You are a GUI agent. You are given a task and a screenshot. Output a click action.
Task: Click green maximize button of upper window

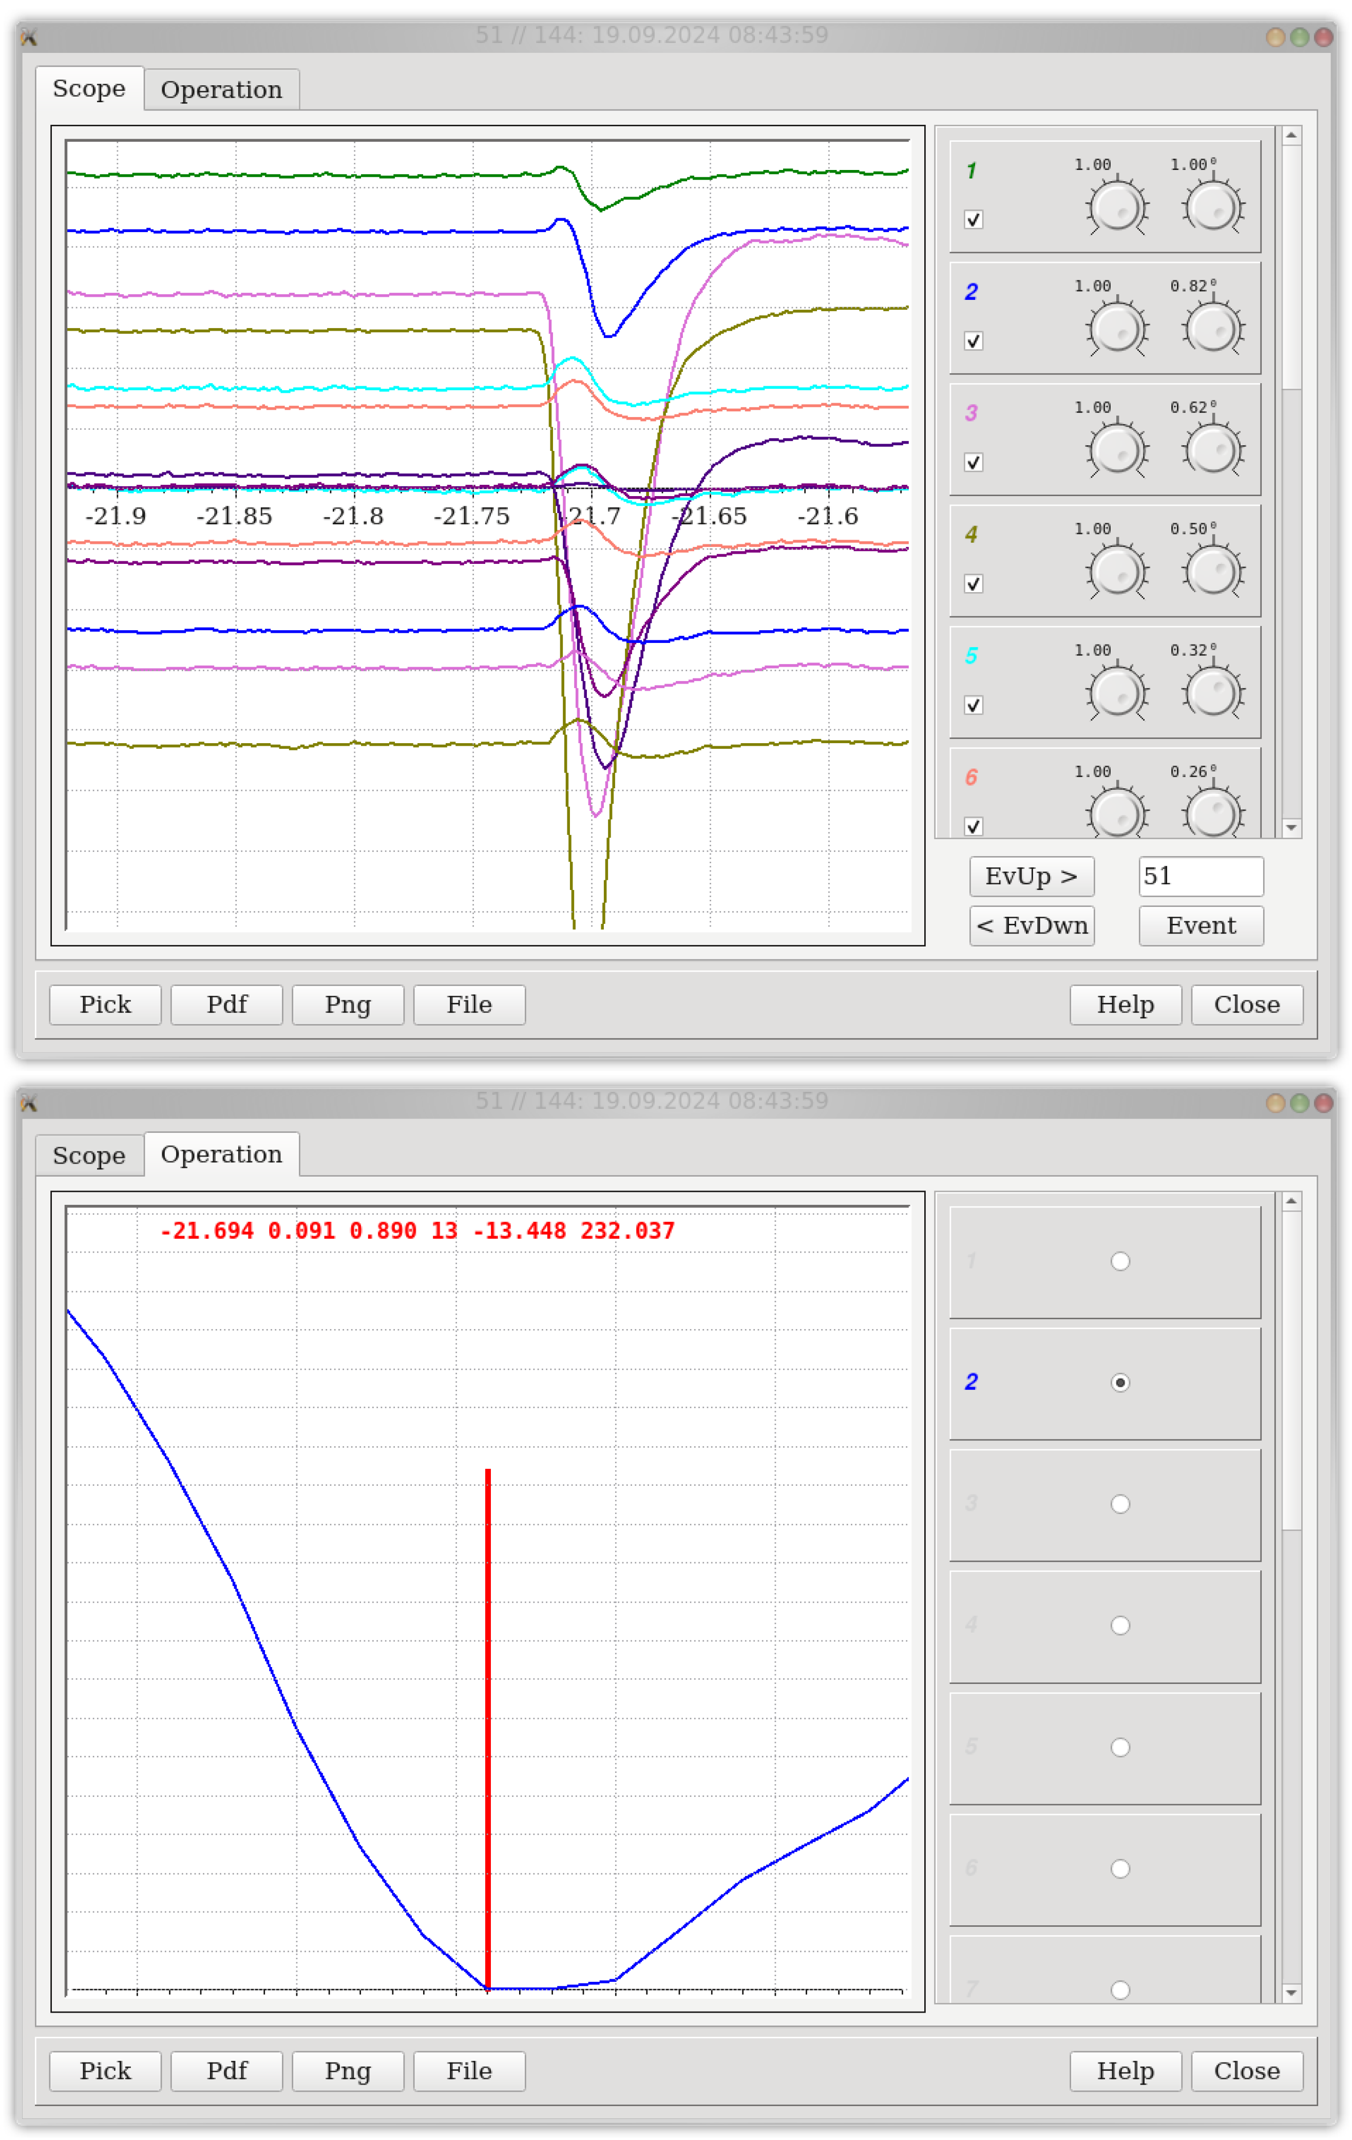1299,36
